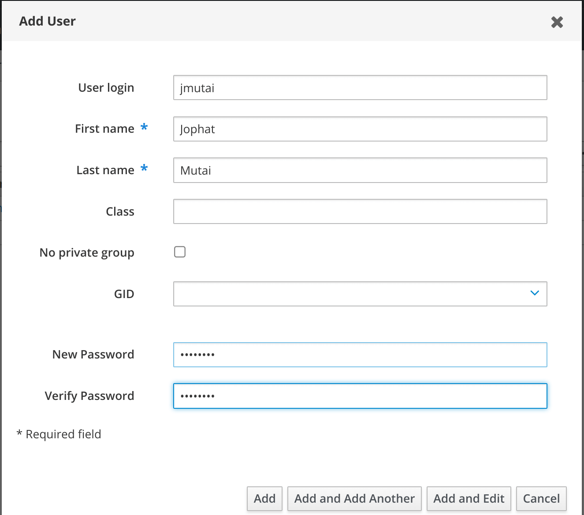Click the User login field containing jmutai

pyautogui.click(x=360, y=88)
